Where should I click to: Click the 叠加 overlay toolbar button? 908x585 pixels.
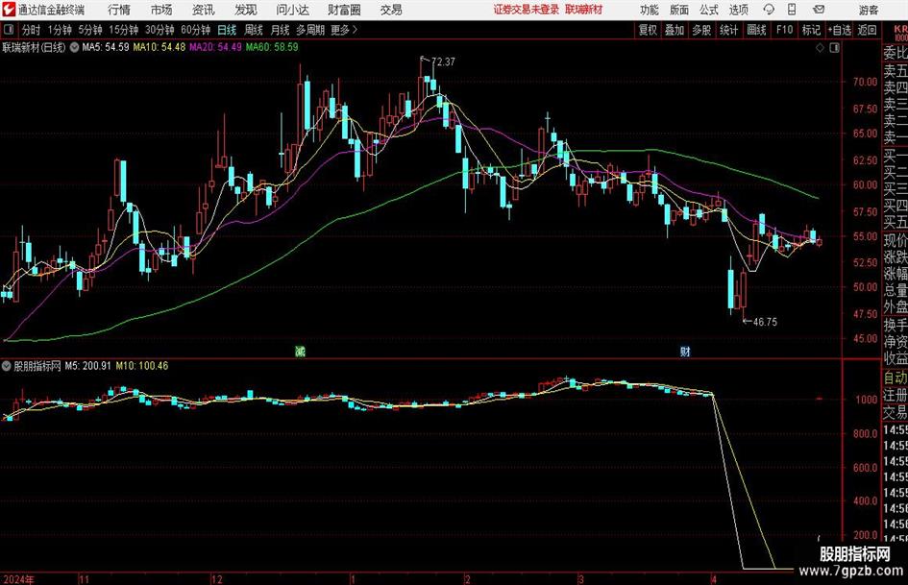(675, 30)
